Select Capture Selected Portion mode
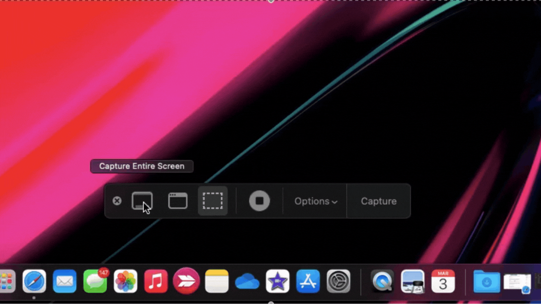This screenshot has height=304, width=541. [213, 201]
